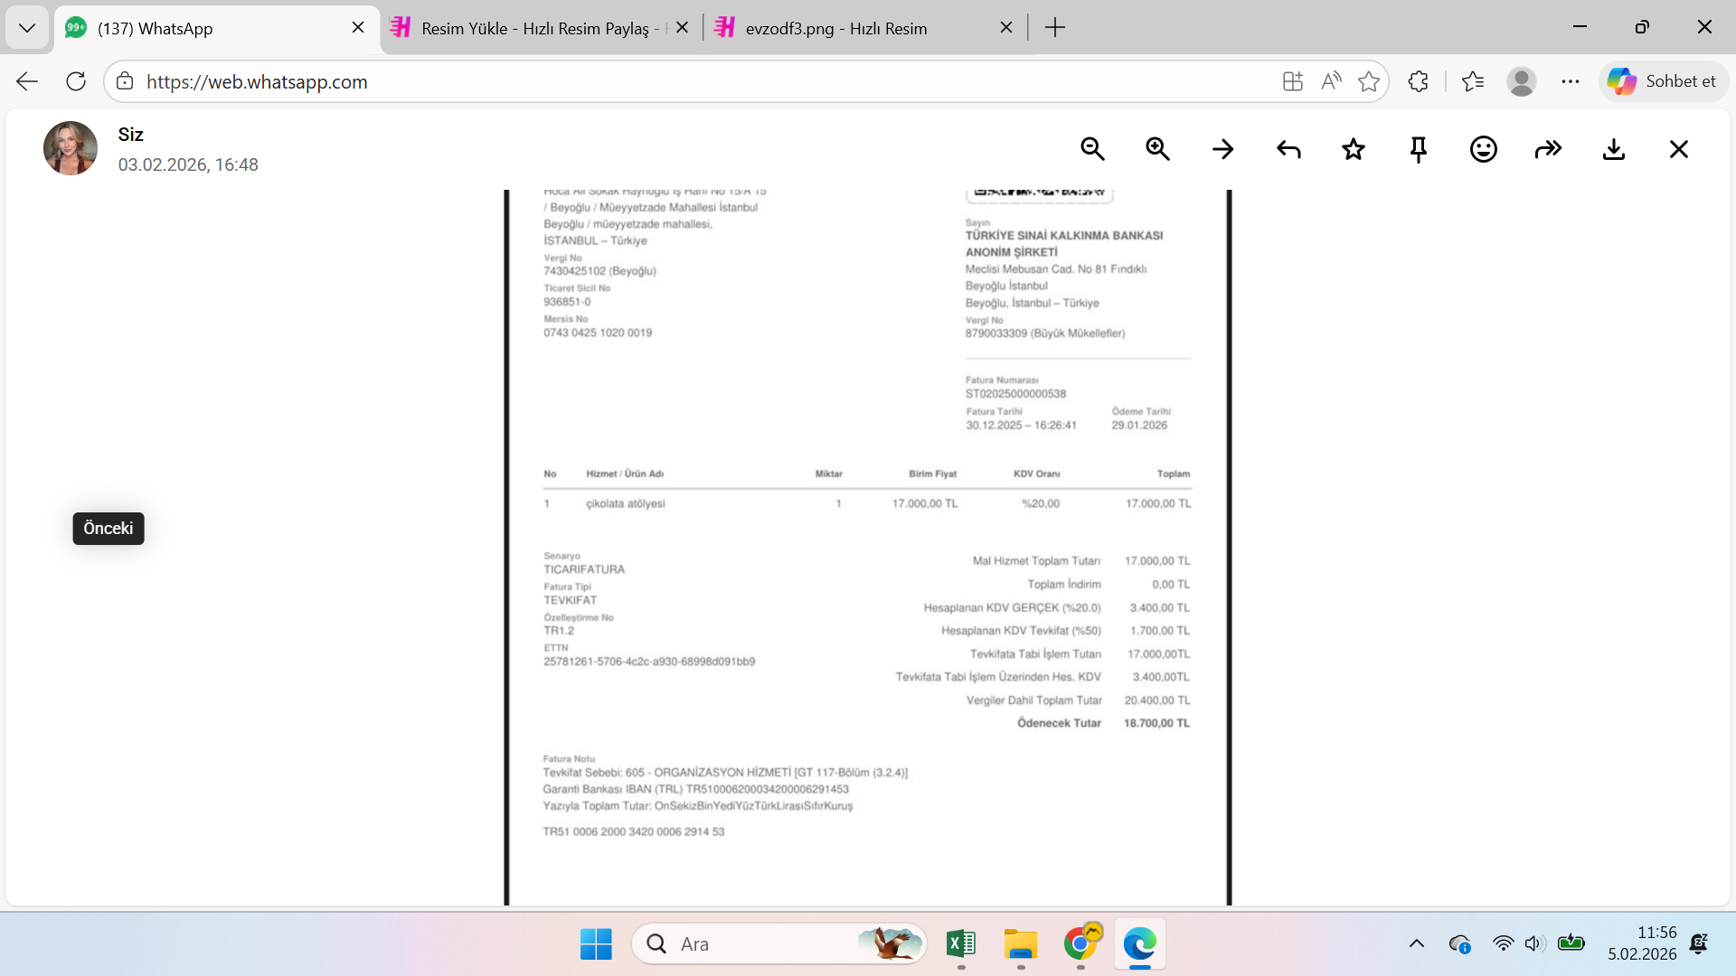
Task: Zoom in on the invoice image
Action: pos(1157,149)
